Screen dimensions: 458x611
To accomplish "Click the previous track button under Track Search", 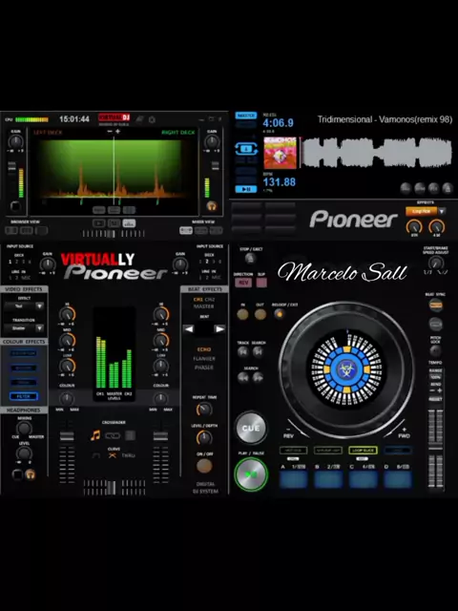I will [242, 352].
